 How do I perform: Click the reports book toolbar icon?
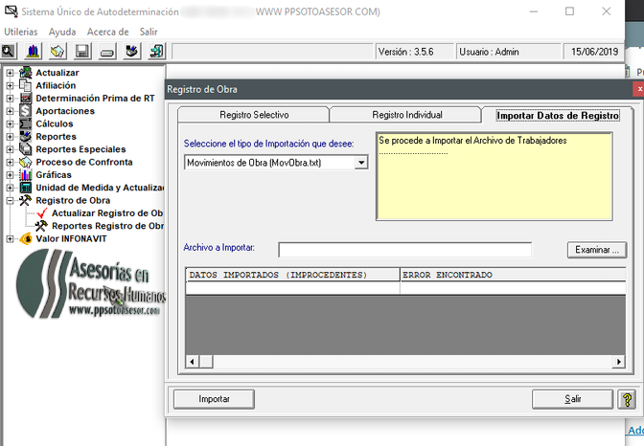(x=132, y=52)
